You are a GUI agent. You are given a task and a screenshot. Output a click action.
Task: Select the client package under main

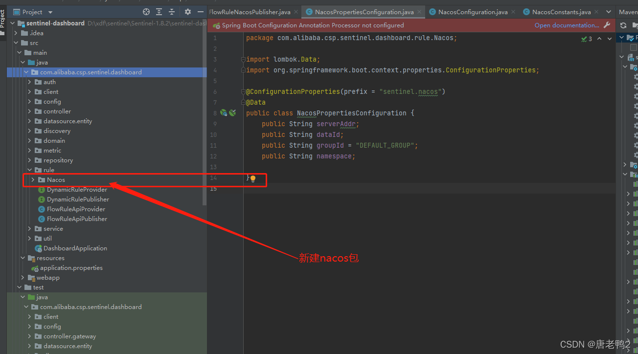[x=51, y=92]
